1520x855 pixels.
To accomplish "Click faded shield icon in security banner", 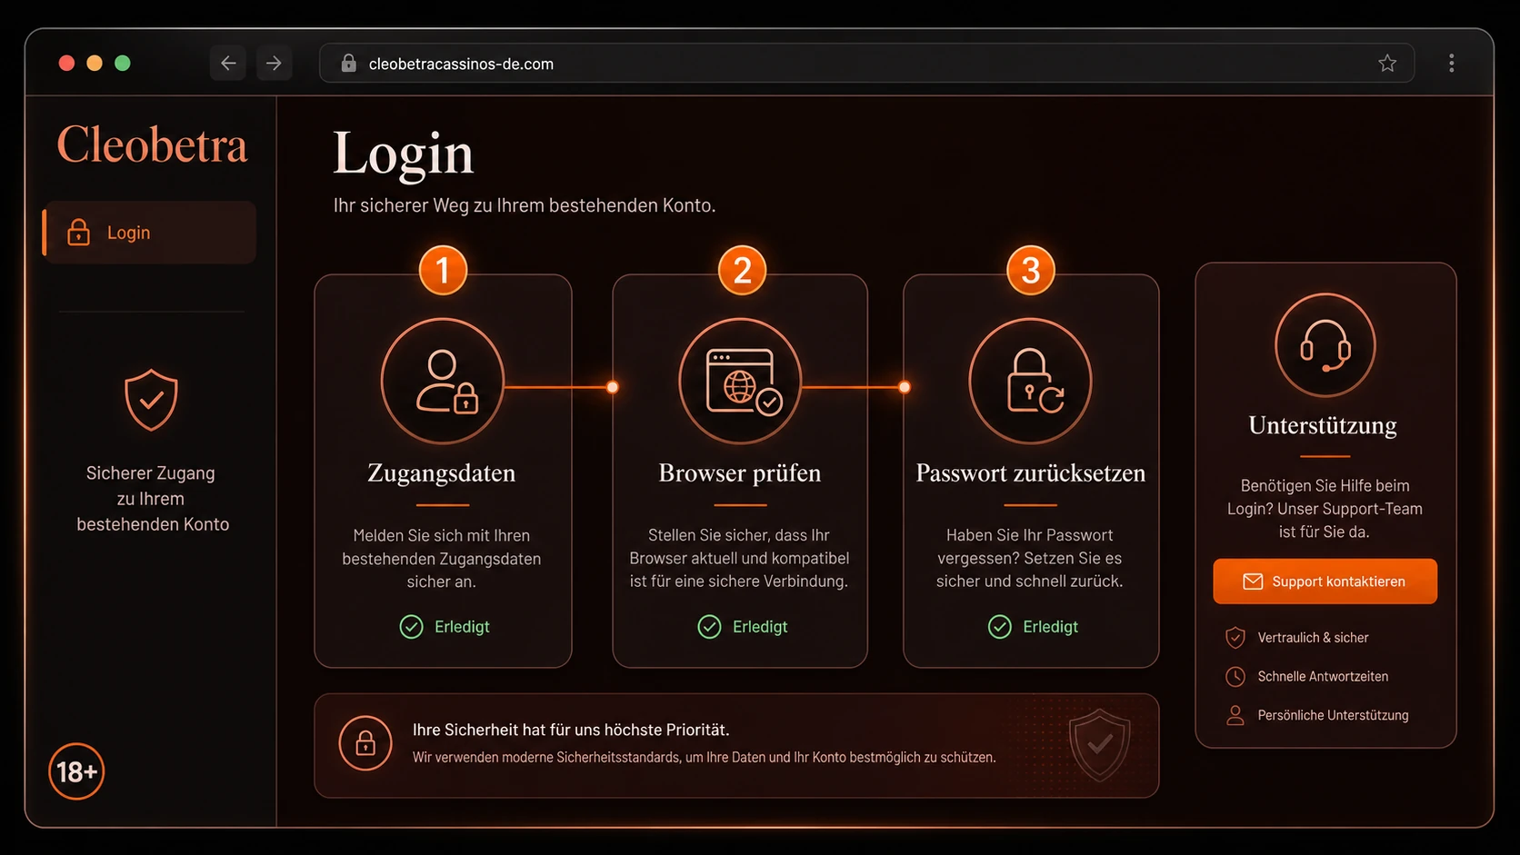I will pyautogui.click(x=1100, y=745).
